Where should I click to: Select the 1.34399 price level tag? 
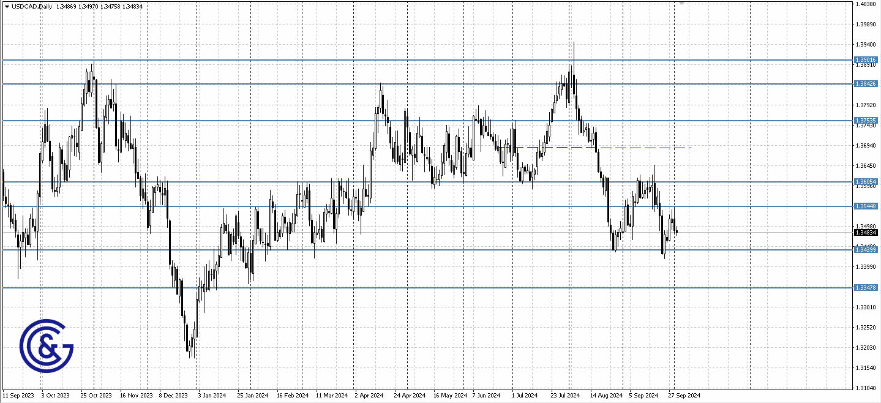864,249
